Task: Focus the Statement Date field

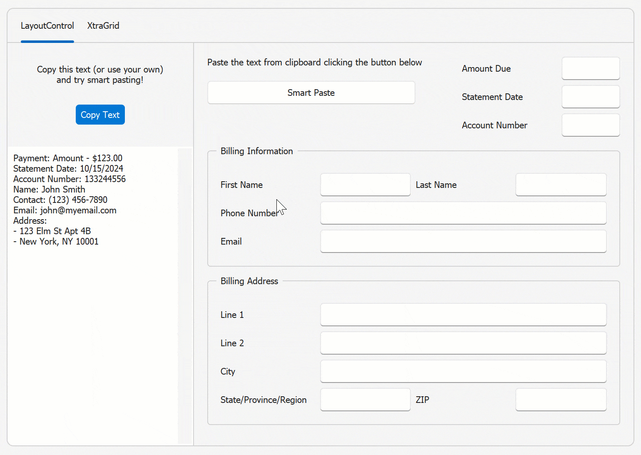Action: coord(591,97)
